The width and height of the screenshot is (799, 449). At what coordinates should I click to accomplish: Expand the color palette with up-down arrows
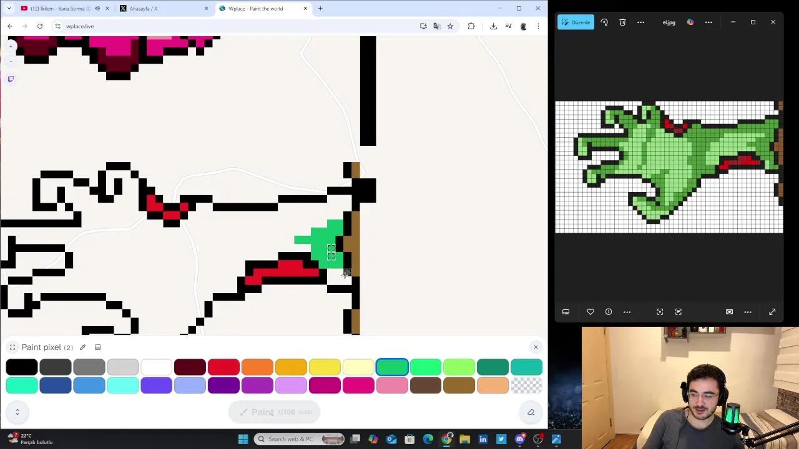[x=17, y=412]
